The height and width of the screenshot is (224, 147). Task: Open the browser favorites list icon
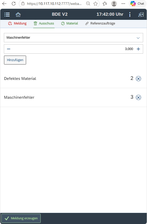pos(105,4)
